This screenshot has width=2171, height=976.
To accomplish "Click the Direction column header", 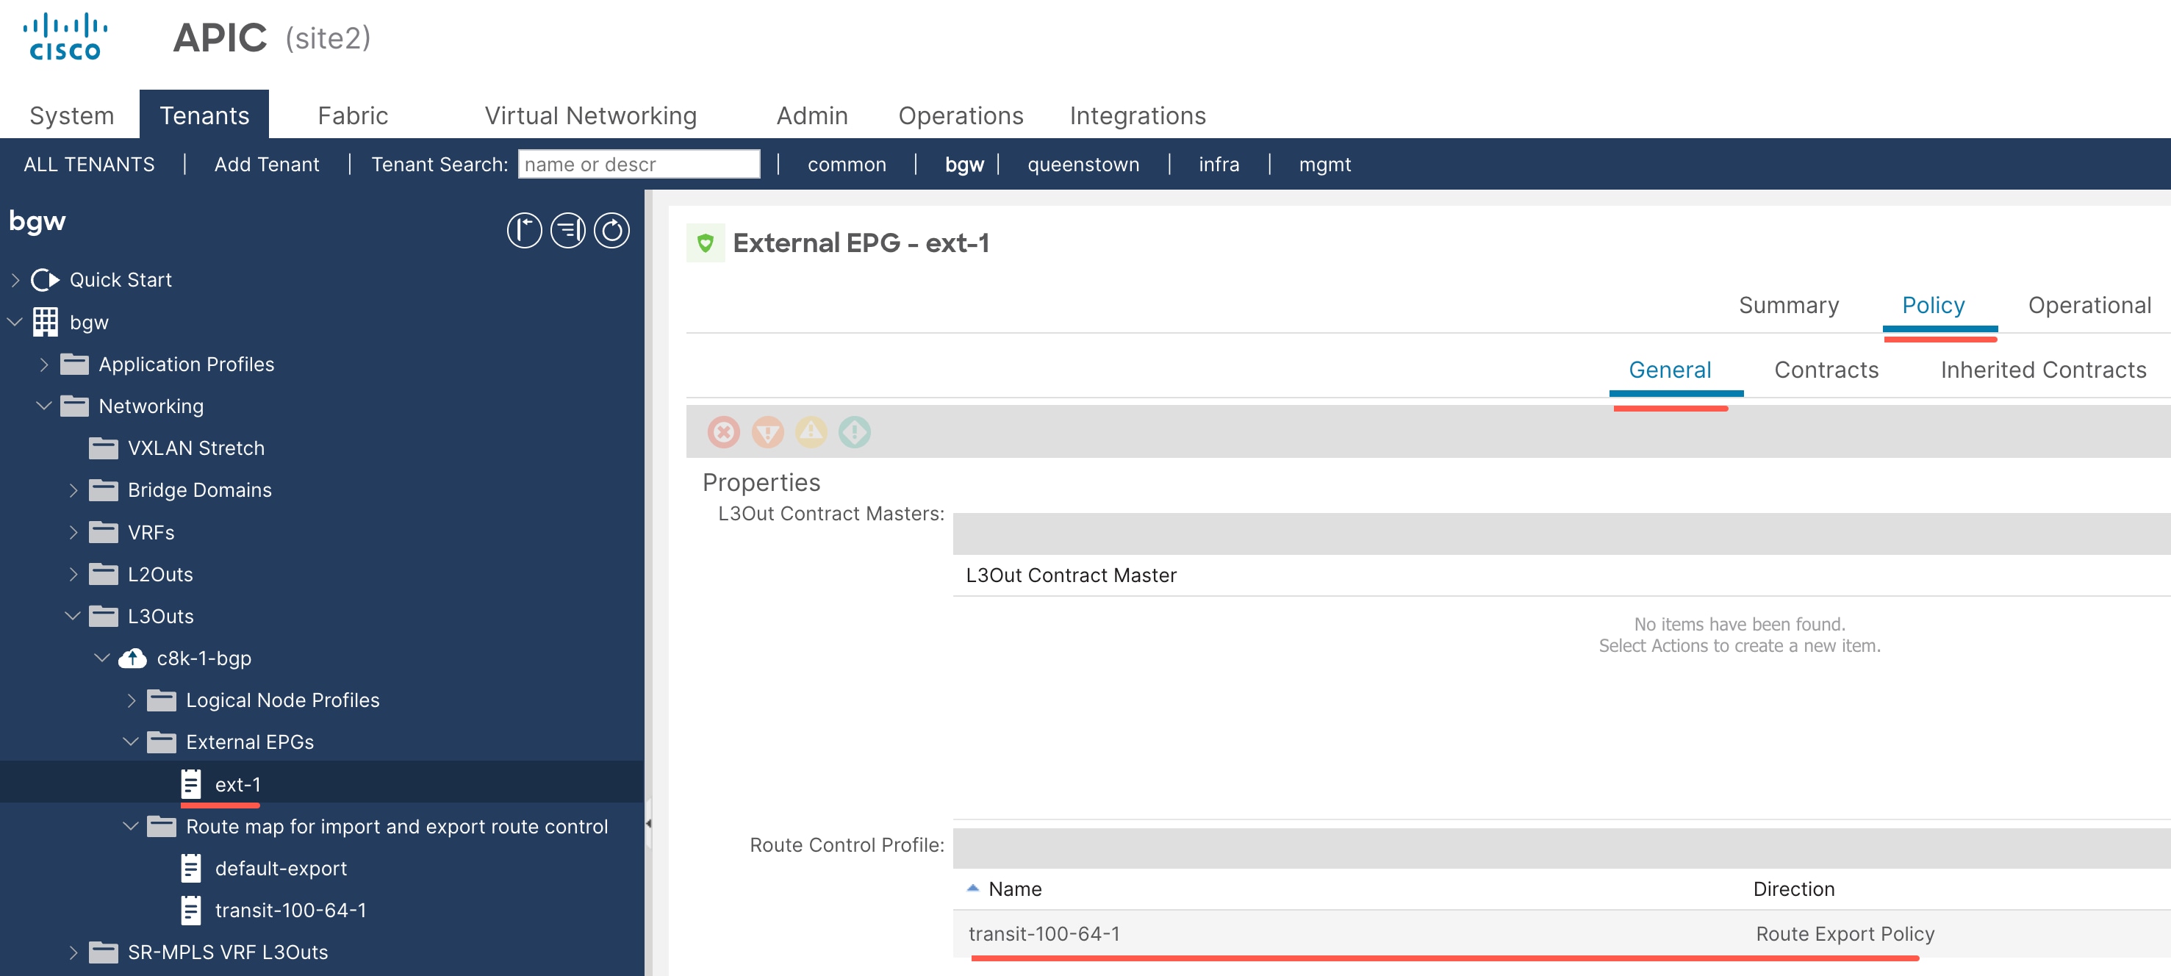I will pos(1793,889).
